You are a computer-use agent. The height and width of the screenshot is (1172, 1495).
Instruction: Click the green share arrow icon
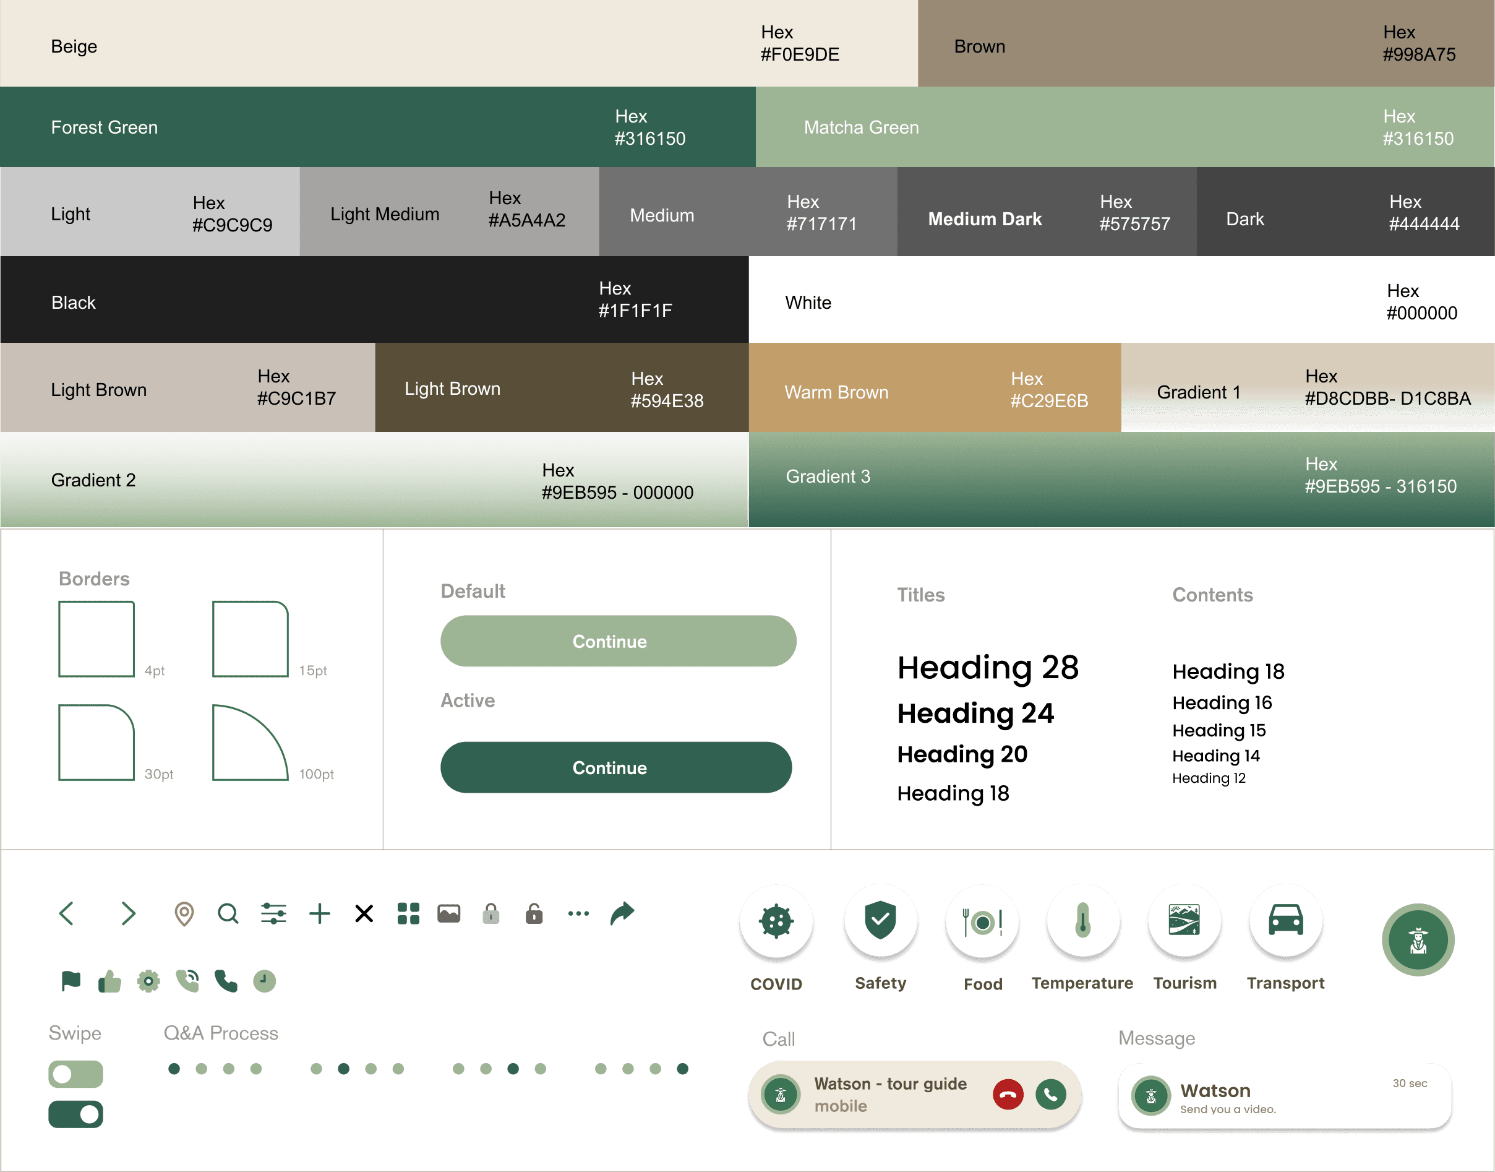[623, 913]
